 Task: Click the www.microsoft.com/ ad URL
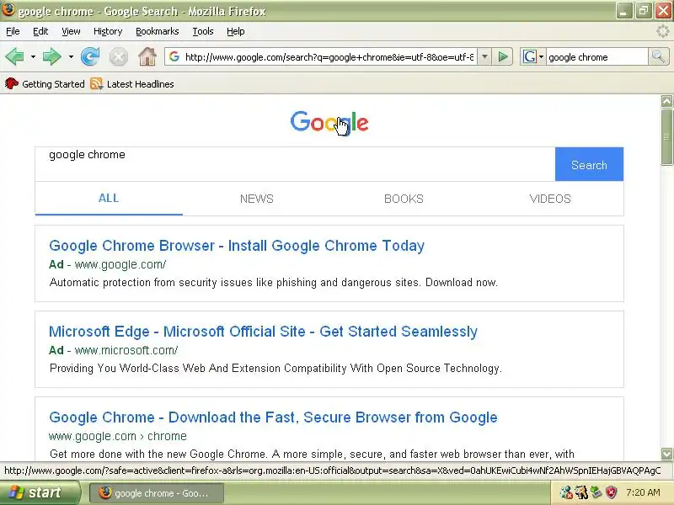coord(126,350)
